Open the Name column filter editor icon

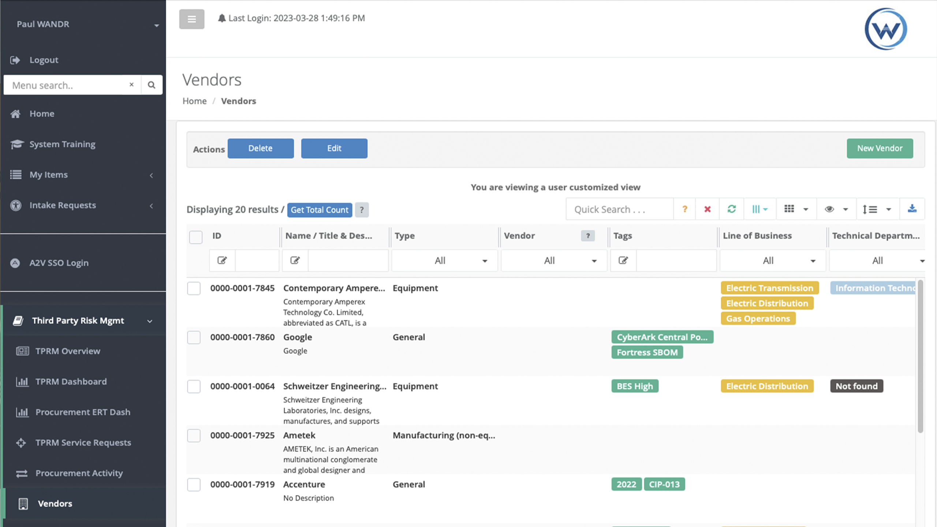point(295,261)
